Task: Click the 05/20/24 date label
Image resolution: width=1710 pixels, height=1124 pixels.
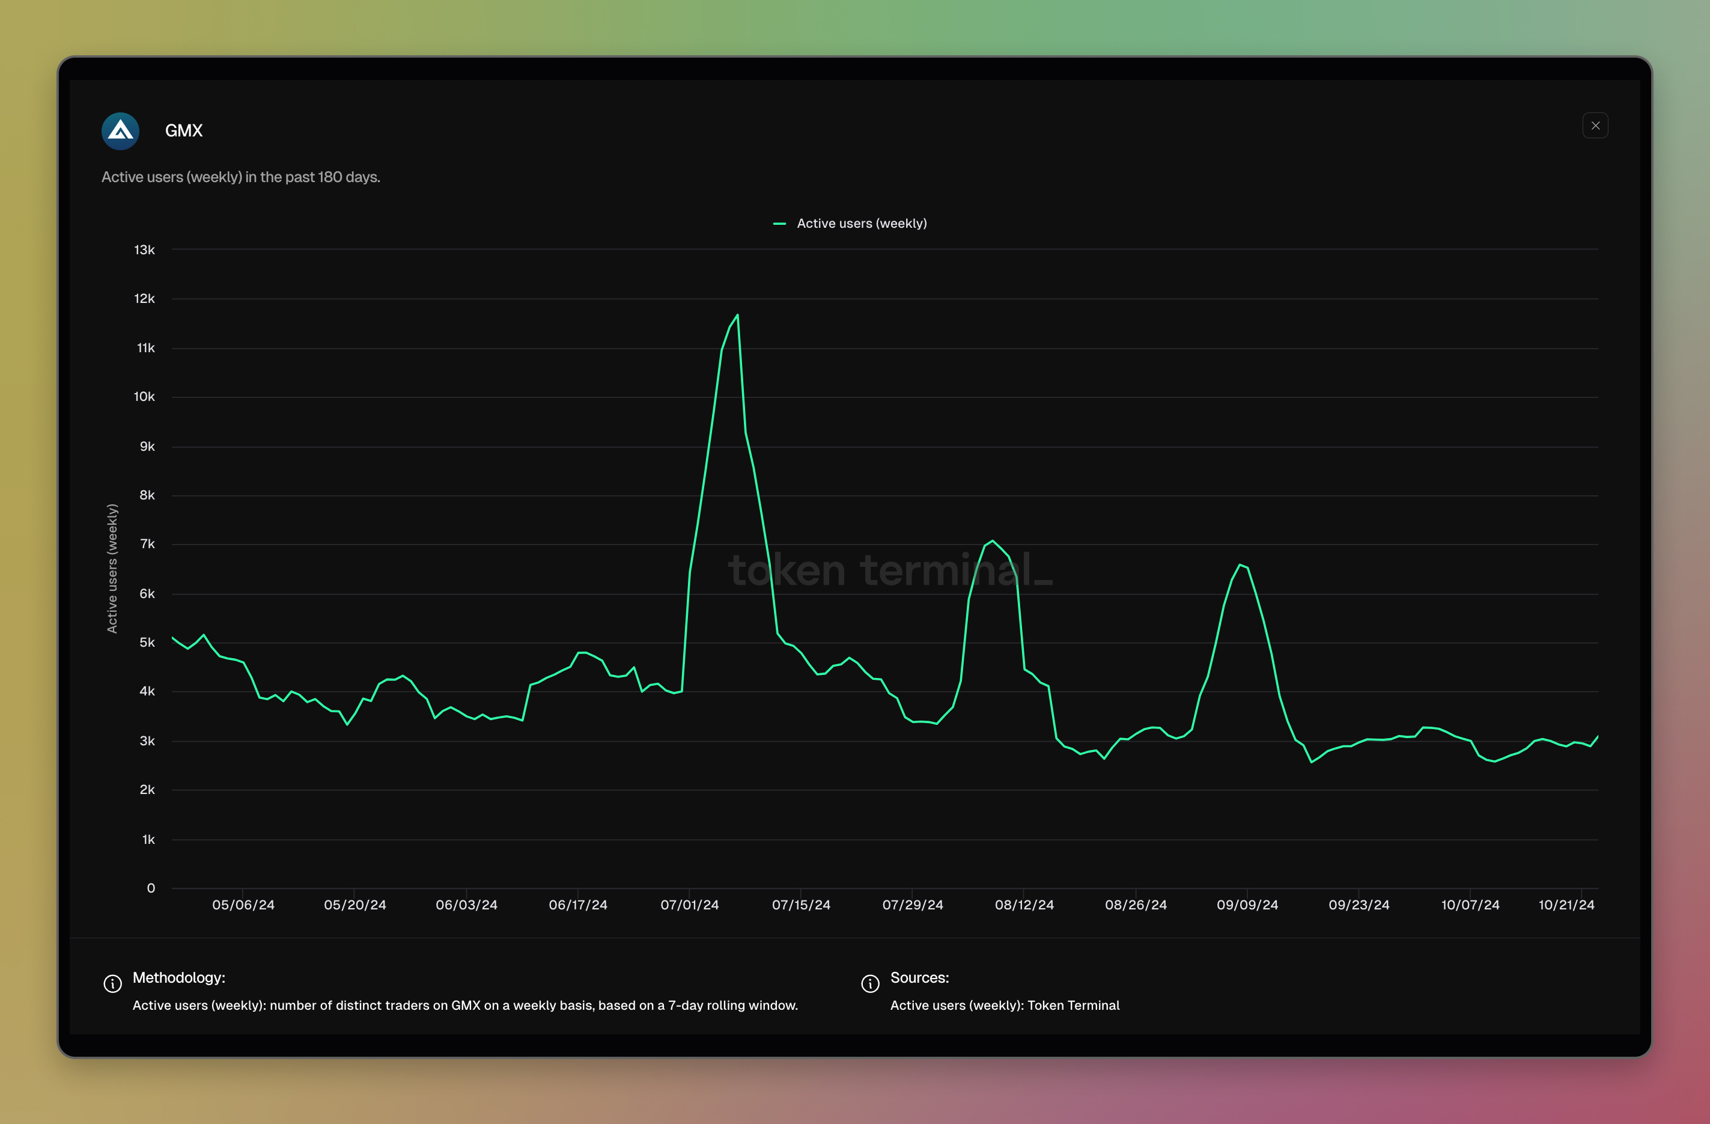Action: [x=355, y=905]
